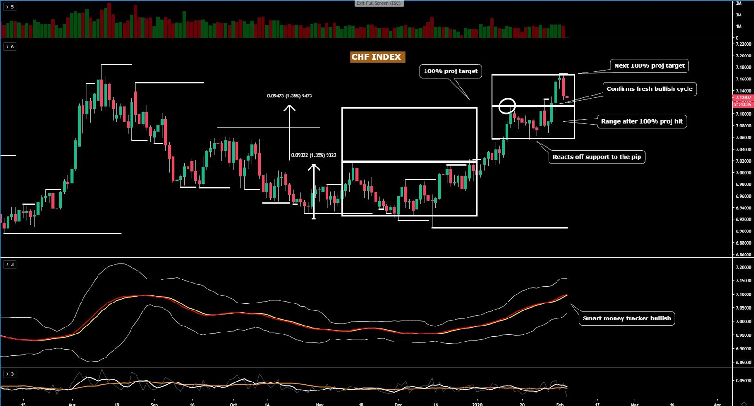
Task: Select the circle drawing on the chart
Action: pos(507,106)
